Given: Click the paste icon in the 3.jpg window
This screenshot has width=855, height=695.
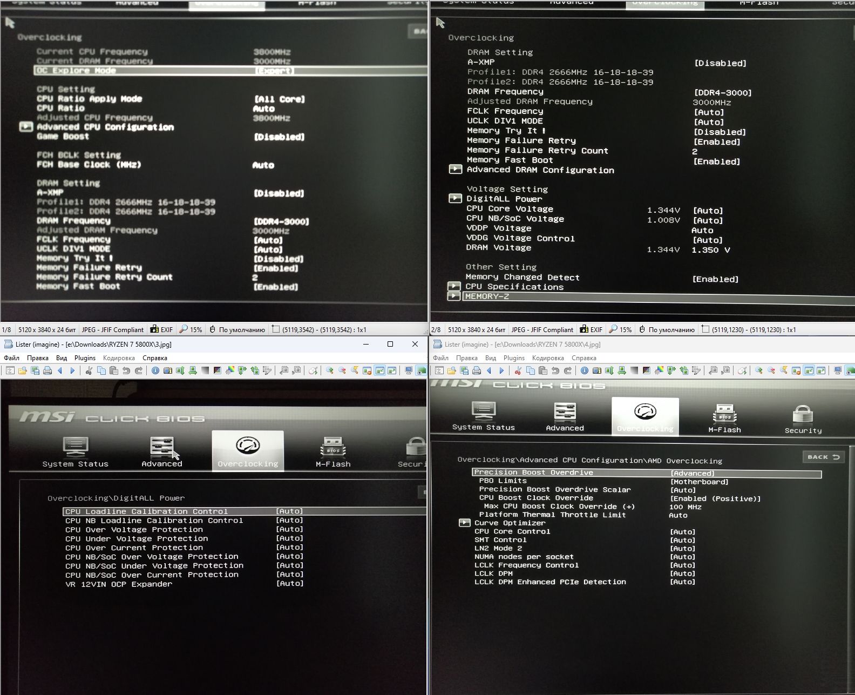Looking at the screenshot, I should pyautogui.click(x=114, y=370).
